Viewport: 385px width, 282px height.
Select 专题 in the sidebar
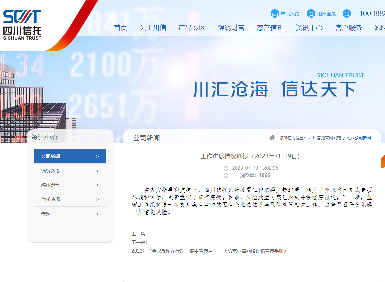tap(70, 214)
